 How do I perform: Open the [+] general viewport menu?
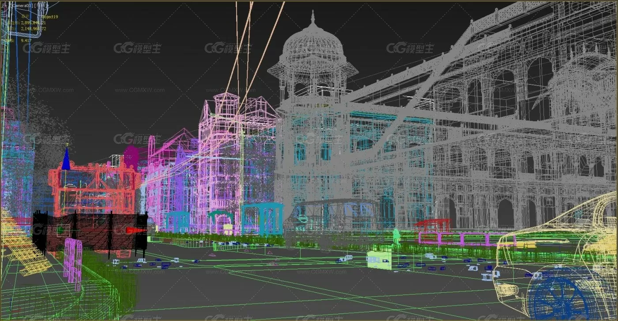click(x=5, y=6)
